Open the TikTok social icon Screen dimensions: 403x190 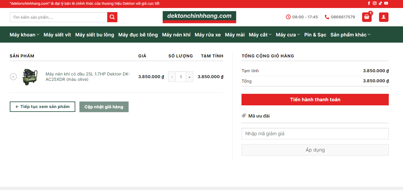click(380, 3)
